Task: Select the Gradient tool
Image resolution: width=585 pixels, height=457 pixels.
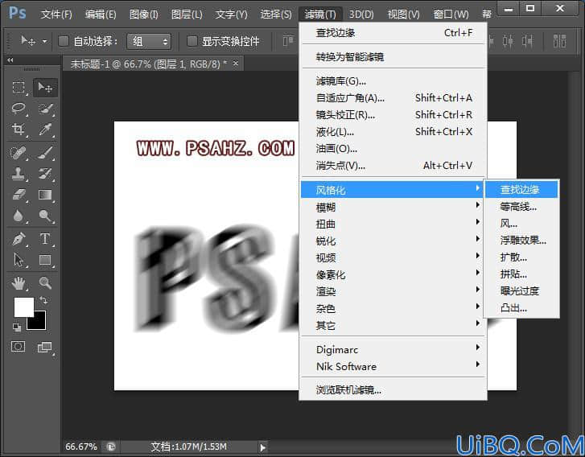Action: (x=45, y=195)
